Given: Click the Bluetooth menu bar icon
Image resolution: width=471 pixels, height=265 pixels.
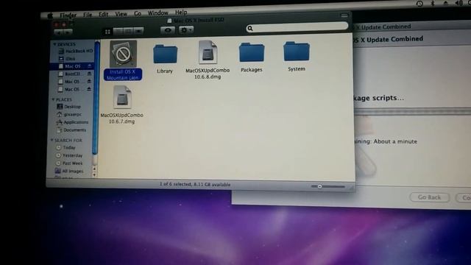Looking at the screenshot, I should (433, 3).
